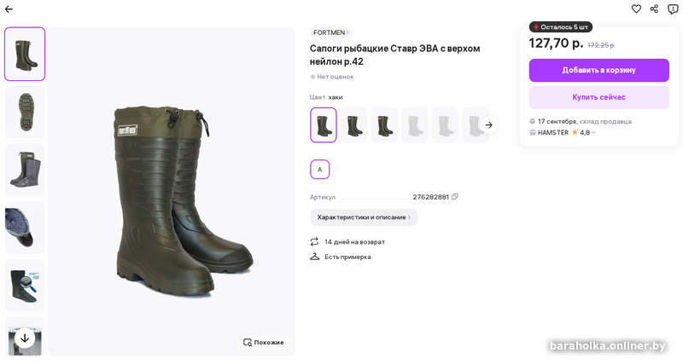Select size option A
Screen dimensions: 683x364
click(x=319, y=169)
